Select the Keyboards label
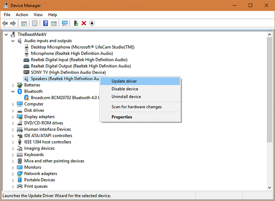Viewport: 275px width, 201px height. coord(34,155)
